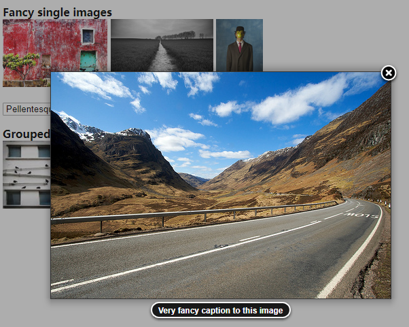
Task: Click the Pellentesque field
Action: point(27,109)
